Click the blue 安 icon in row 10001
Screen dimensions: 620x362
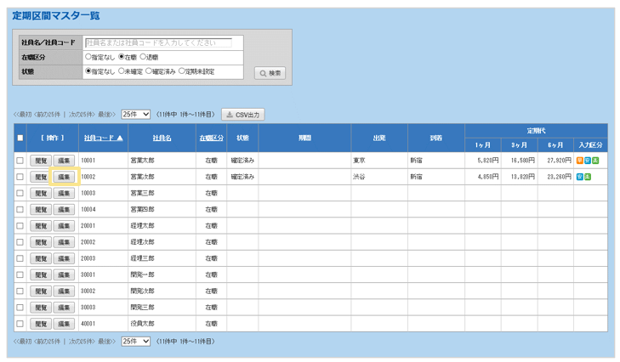pos(587,160)
